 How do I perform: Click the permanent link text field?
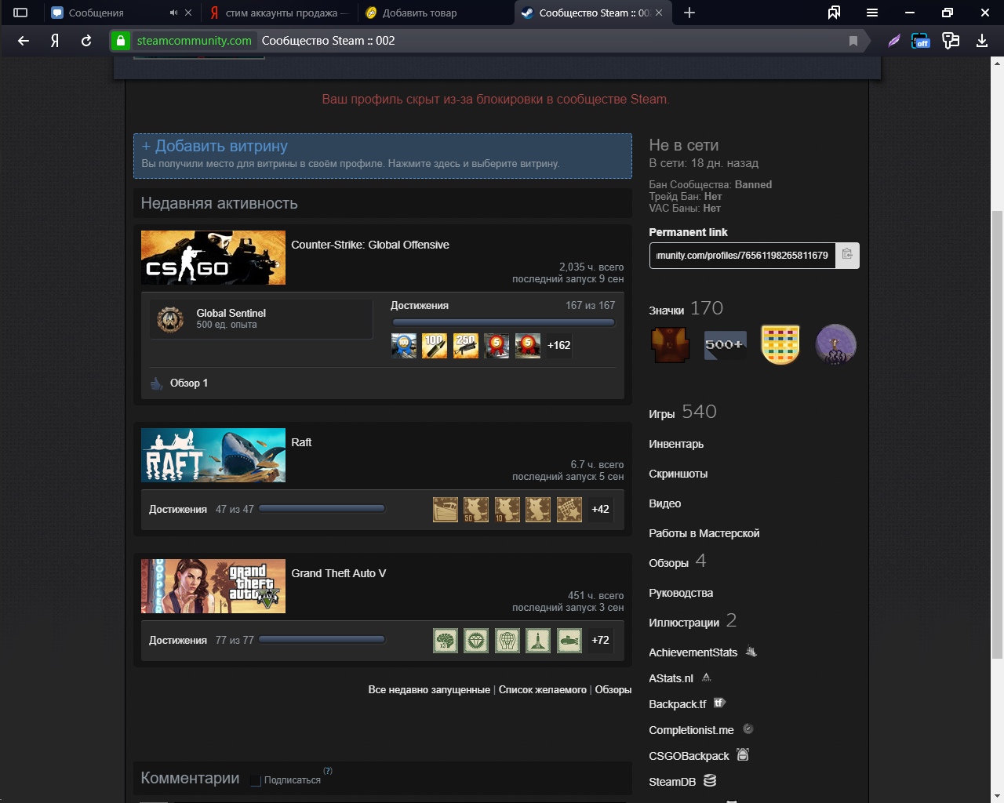743,255
